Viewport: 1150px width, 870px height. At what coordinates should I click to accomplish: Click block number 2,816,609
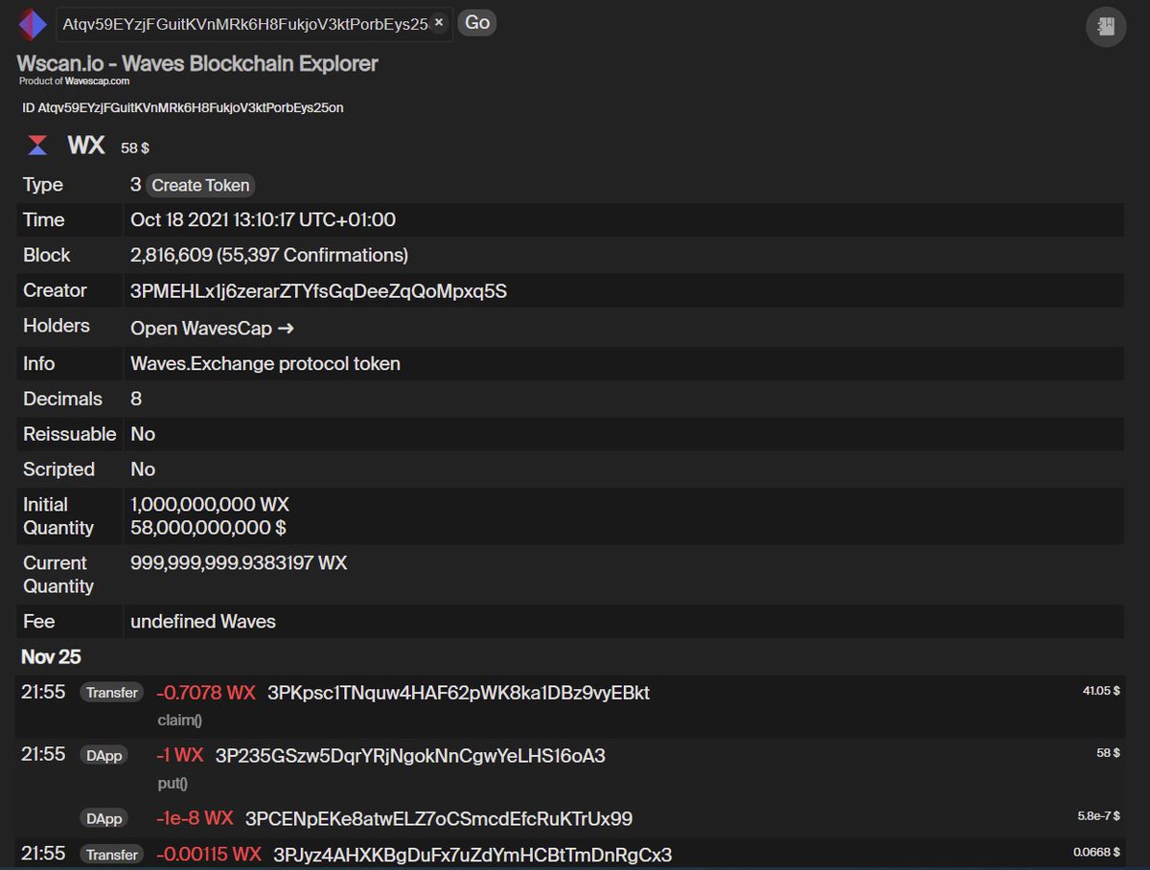(x=172, y=256)
